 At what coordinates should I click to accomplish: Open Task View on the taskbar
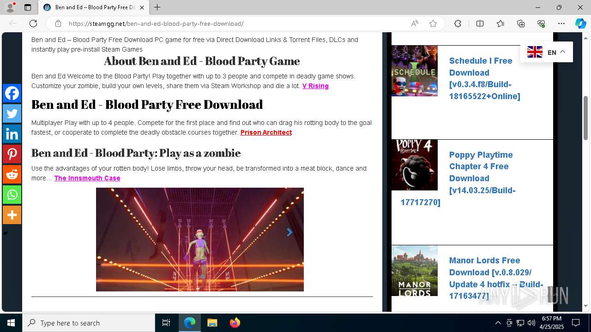coord(166,323)
